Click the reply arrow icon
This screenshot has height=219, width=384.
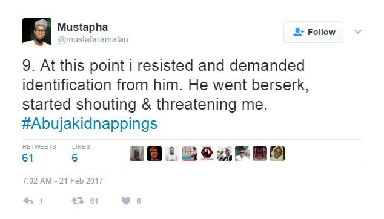(x=28, y=201)
